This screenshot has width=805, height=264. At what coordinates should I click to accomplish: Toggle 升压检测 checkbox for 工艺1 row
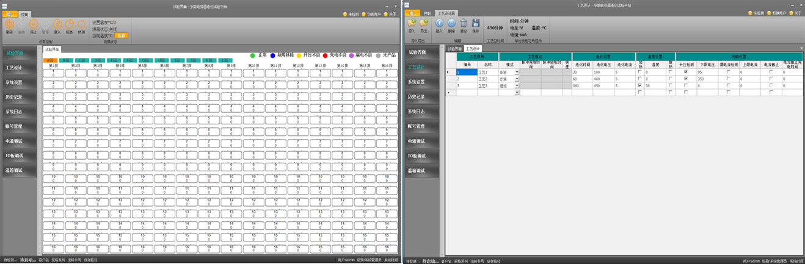[686, 72]
